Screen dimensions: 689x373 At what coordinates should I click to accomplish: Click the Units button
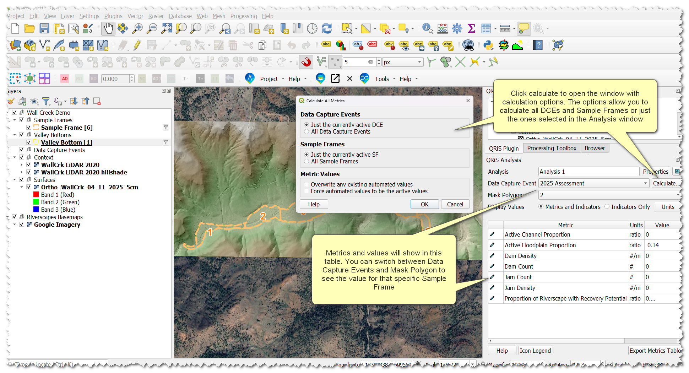click(x=668, y=207)
